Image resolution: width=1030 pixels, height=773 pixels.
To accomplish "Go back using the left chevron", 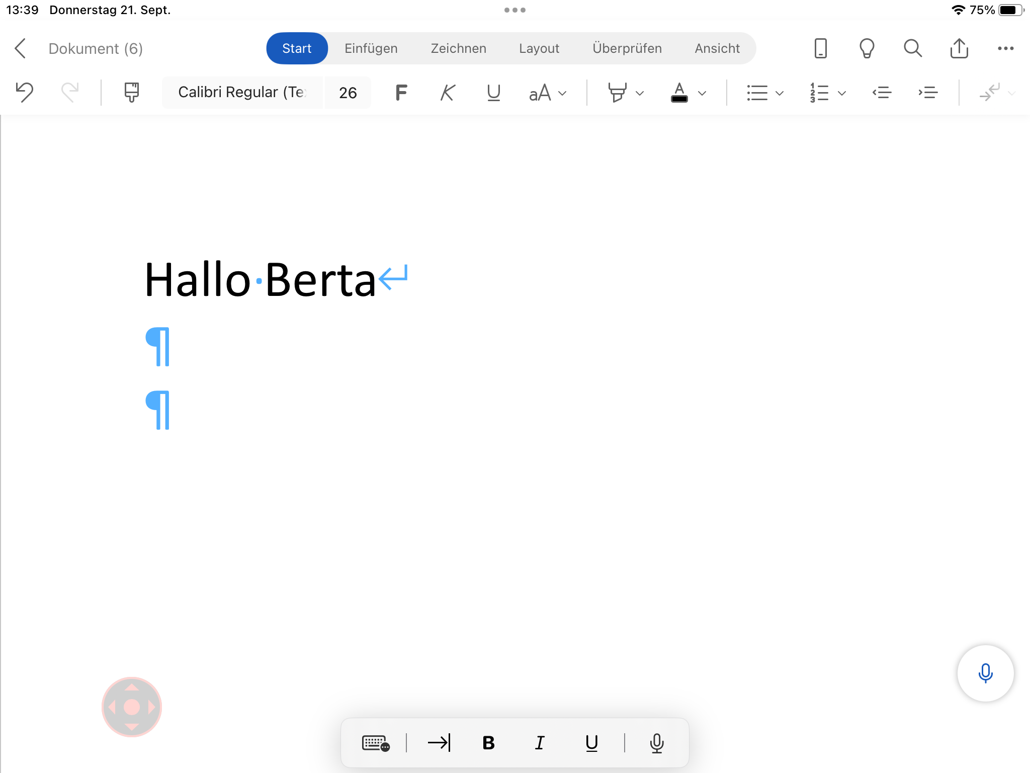I will coord(20,49).
